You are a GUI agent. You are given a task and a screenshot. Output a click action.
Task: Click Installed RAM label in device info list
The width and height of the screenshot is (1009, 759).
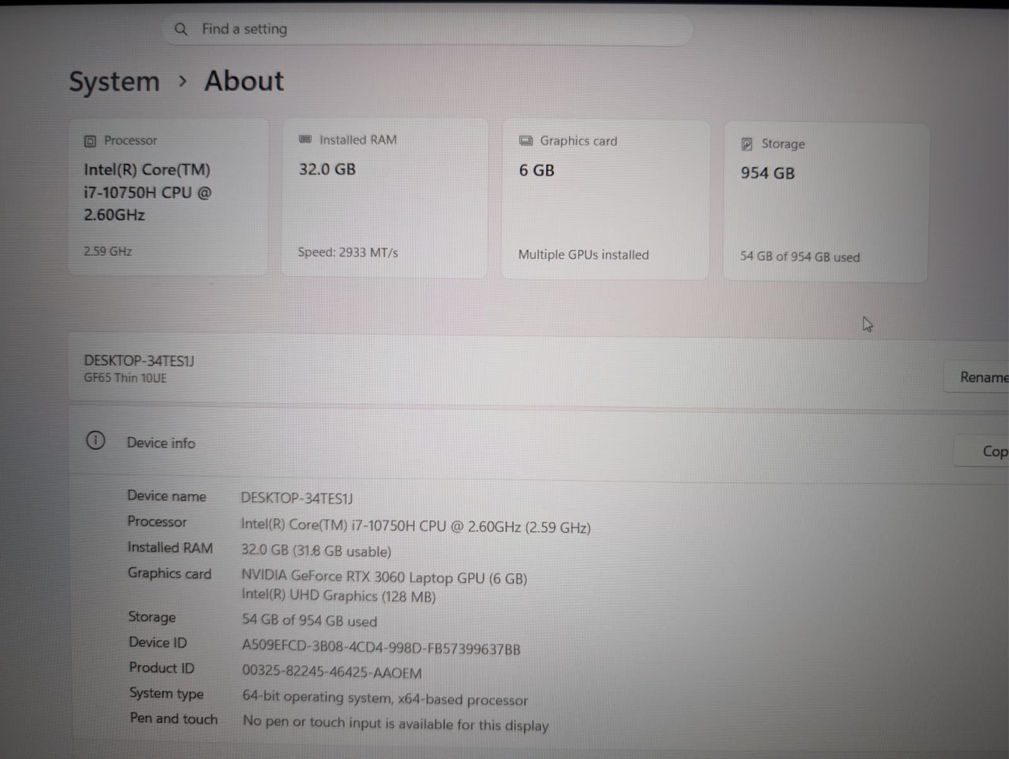(x=170, y=547)
